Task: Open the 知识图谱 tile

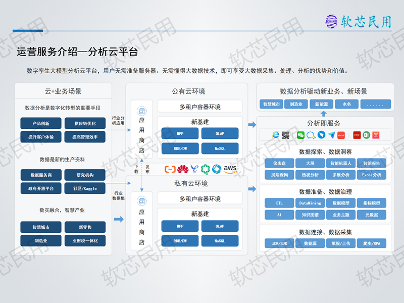Action: coord(310,215)
